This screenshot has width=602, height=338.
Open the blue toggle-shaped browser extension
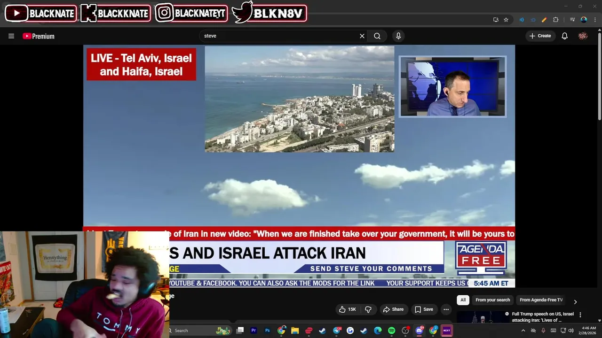533,20
